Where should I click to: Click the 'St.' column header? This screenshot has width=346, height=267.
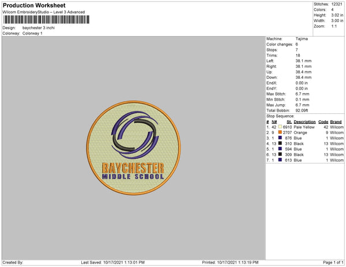289,122
